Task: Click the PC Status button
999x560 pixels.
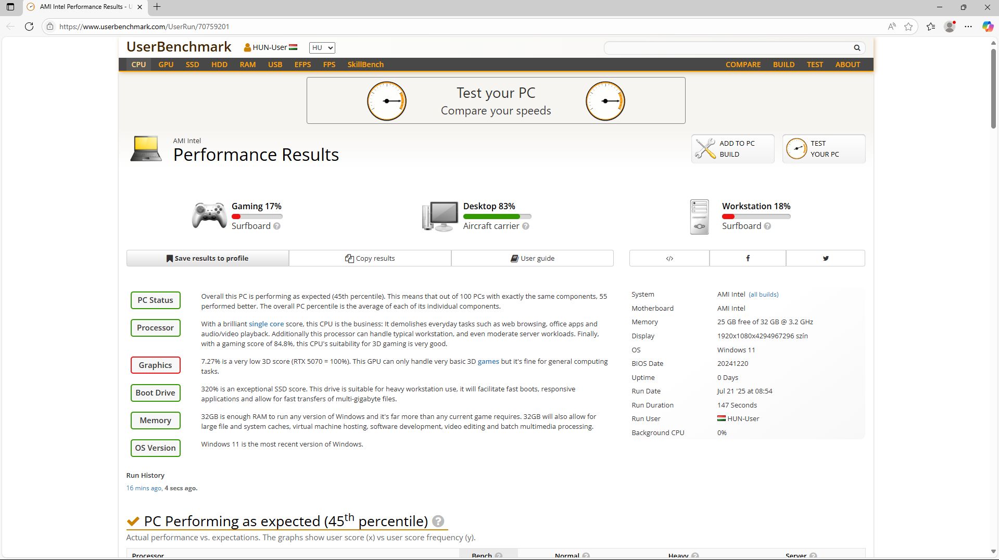Action: pos(155,300)
